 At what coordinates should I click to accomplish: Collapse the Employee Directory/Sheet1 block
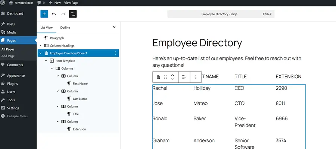tap(40, 53)
